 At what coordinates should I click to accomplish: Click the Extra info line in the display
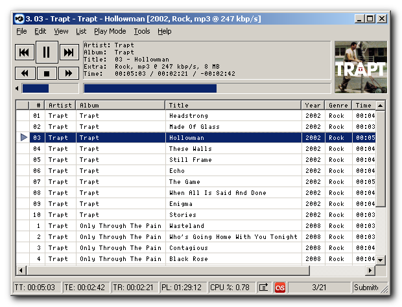[x=152, y=67]
